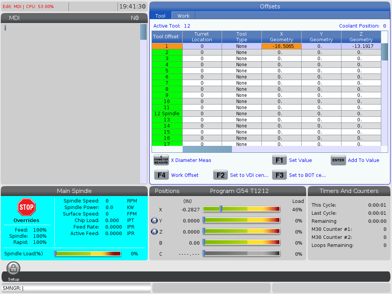Click the X position value -0.2827
Screen dimensions: 392x294
(191, 209)
